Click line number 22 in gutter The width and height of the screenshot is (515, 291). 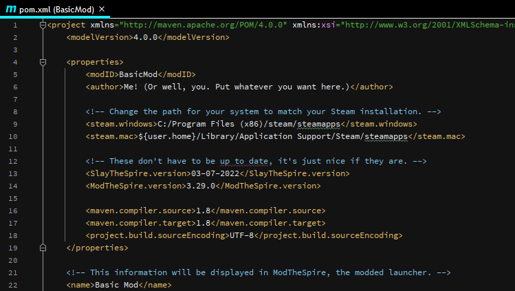coord(13,285)
